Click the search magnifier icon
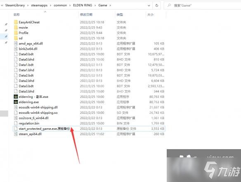This screenshot has width=241, height=182. 169,5
